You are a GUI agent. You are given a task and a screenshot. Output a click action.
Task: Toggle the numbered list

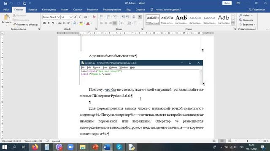coord(108,17)
